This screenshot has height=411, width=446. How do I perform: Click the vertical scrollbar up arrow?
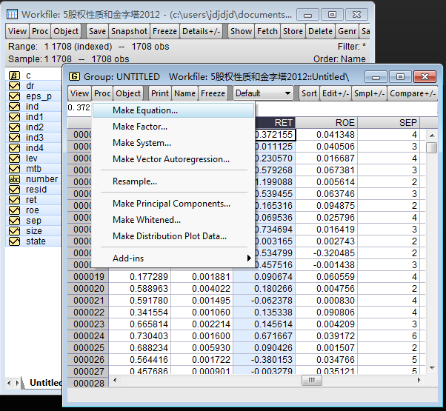coord(432,136)
